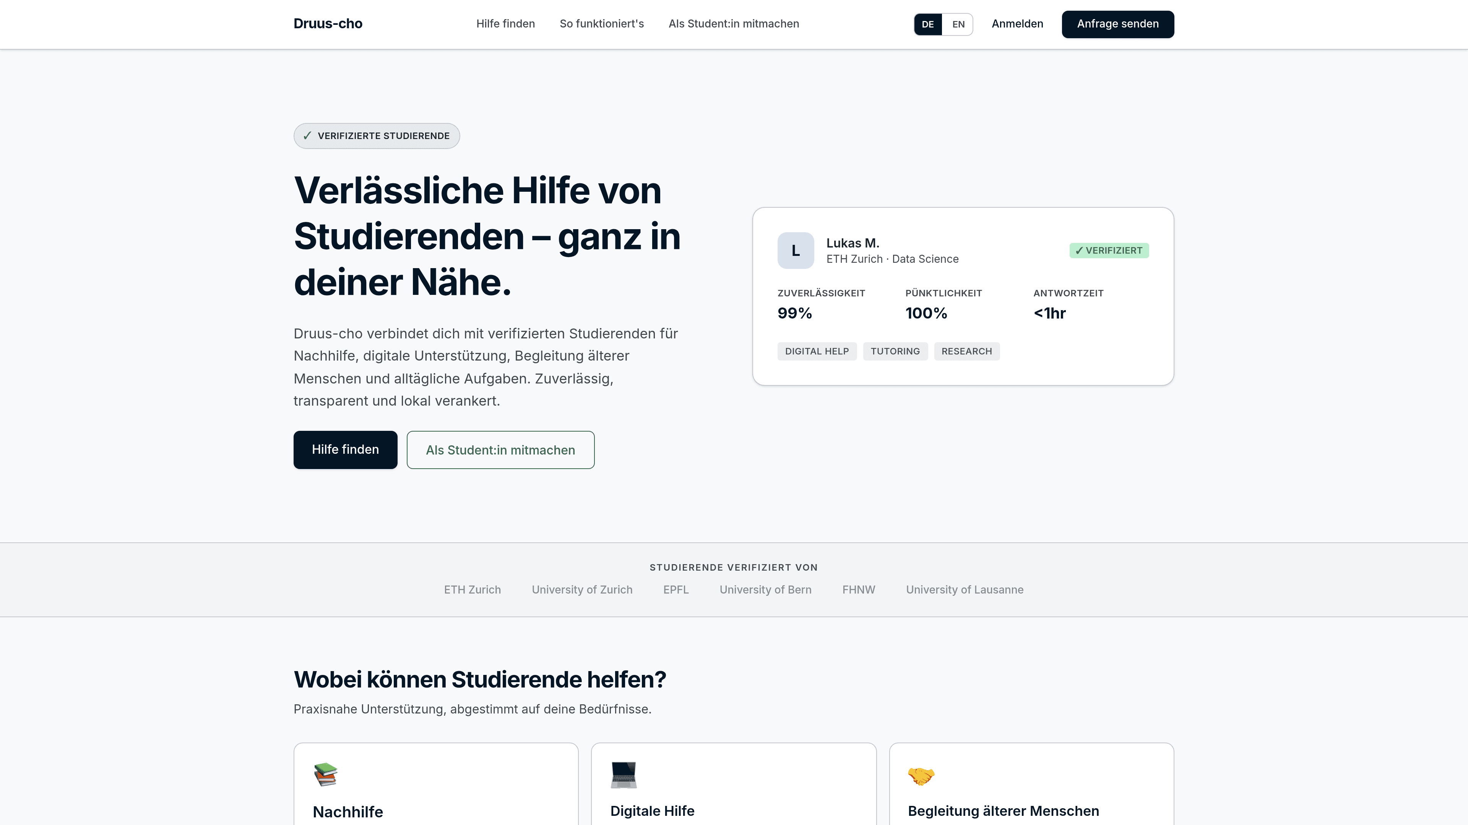Click ETH Zurich · Data Science text
Image resolution: width=1468 pixels, height=825 pixels.
pyautogui.click(x=892, y=259)
